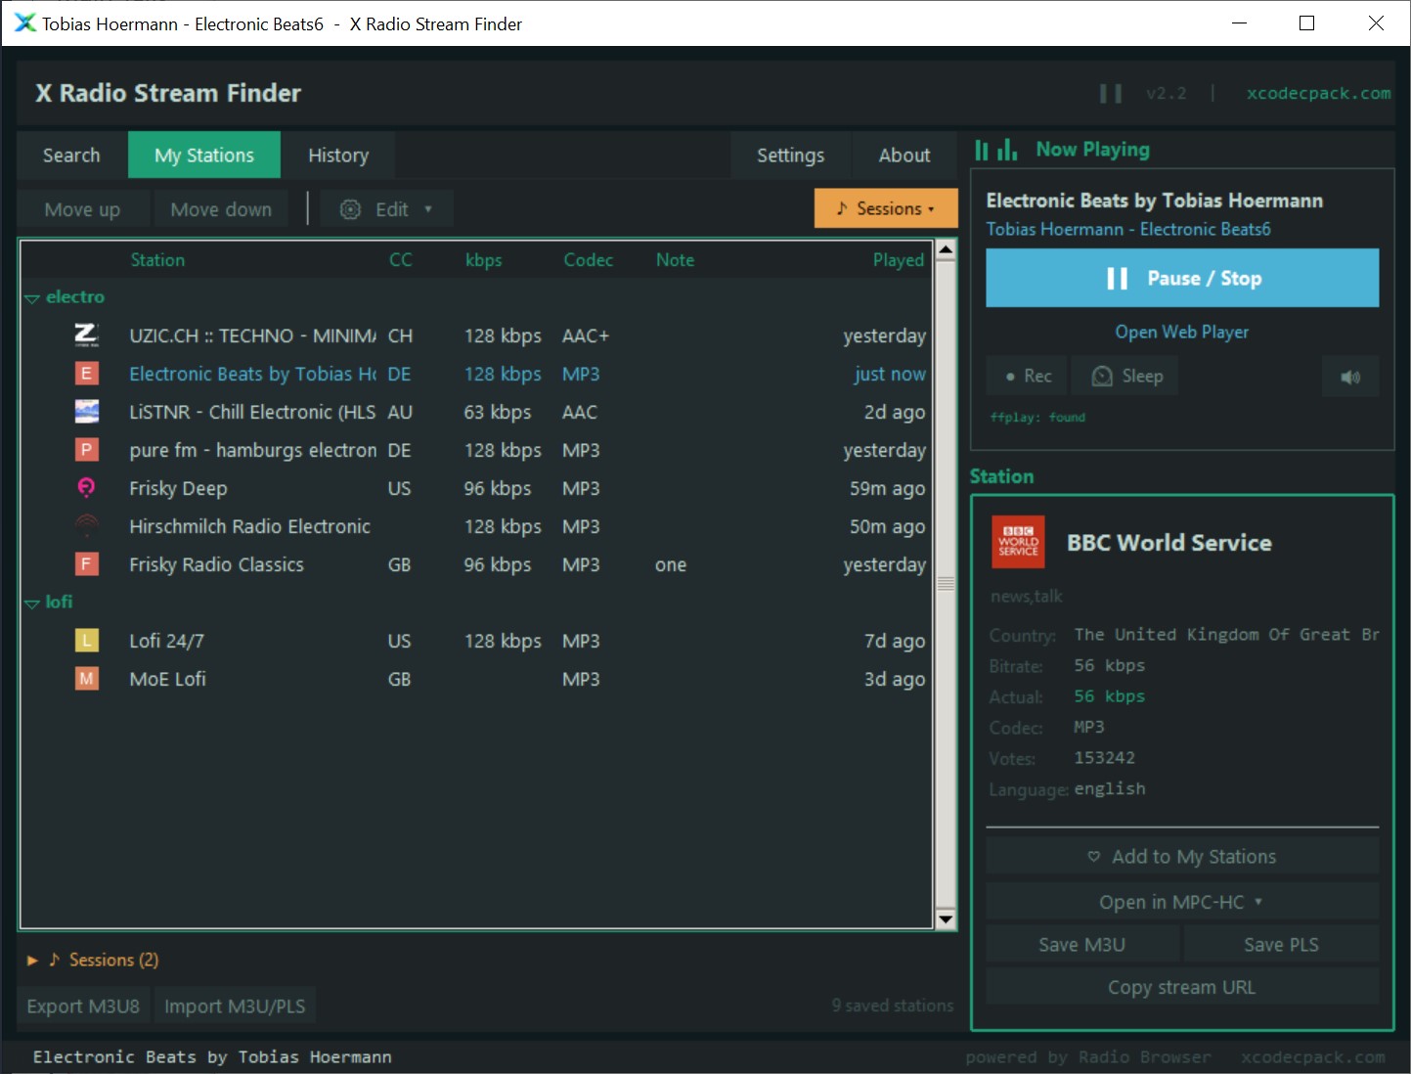Save the station as M3U
Image resolution: width=1411 pixels, height=1074 pixels.
[1082, 945]
